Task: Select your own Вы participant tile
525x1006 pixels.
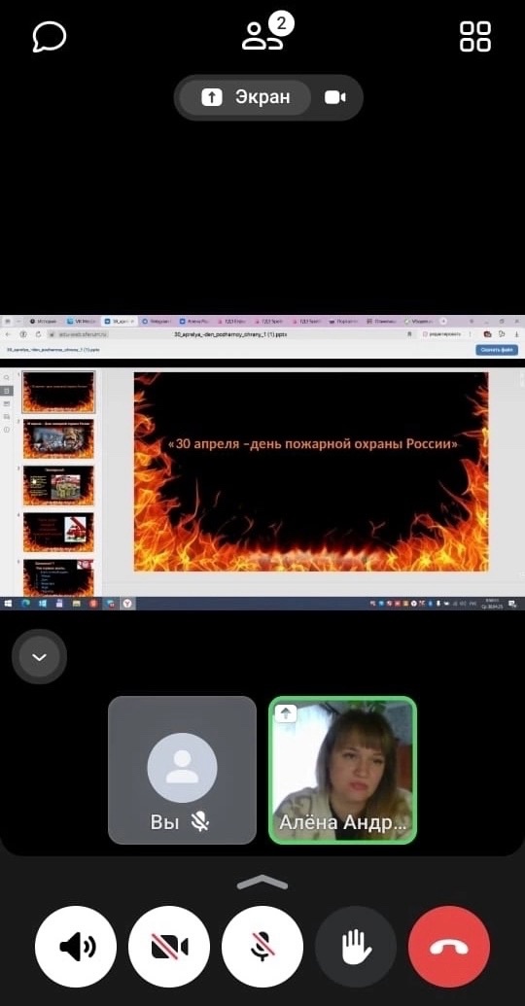Action: click(182, 770)
